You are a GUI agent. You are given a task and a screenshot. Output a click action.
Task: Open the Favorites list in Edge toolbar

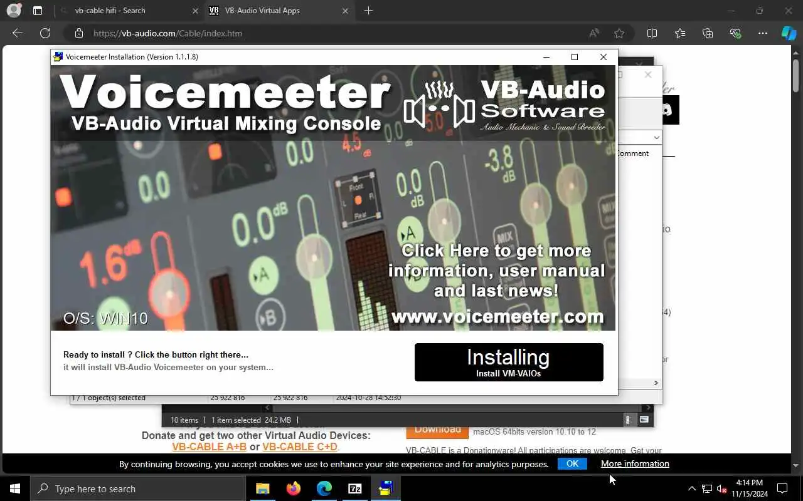point(680,33)
